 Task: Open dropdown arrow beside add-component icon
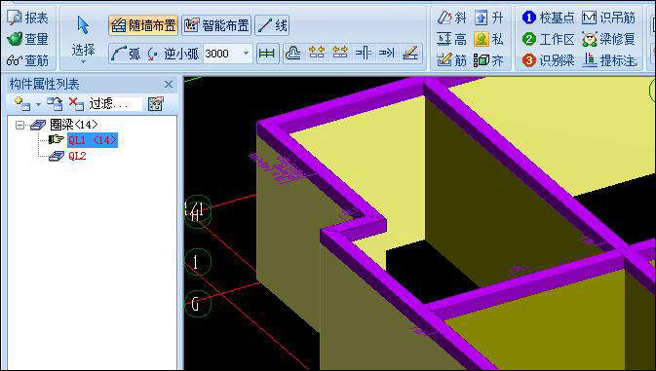point(38,104)
